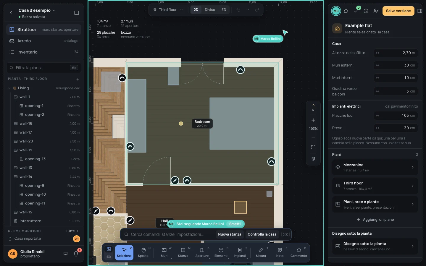
Task: Zoom in with the plus icon
Action: 313,120
